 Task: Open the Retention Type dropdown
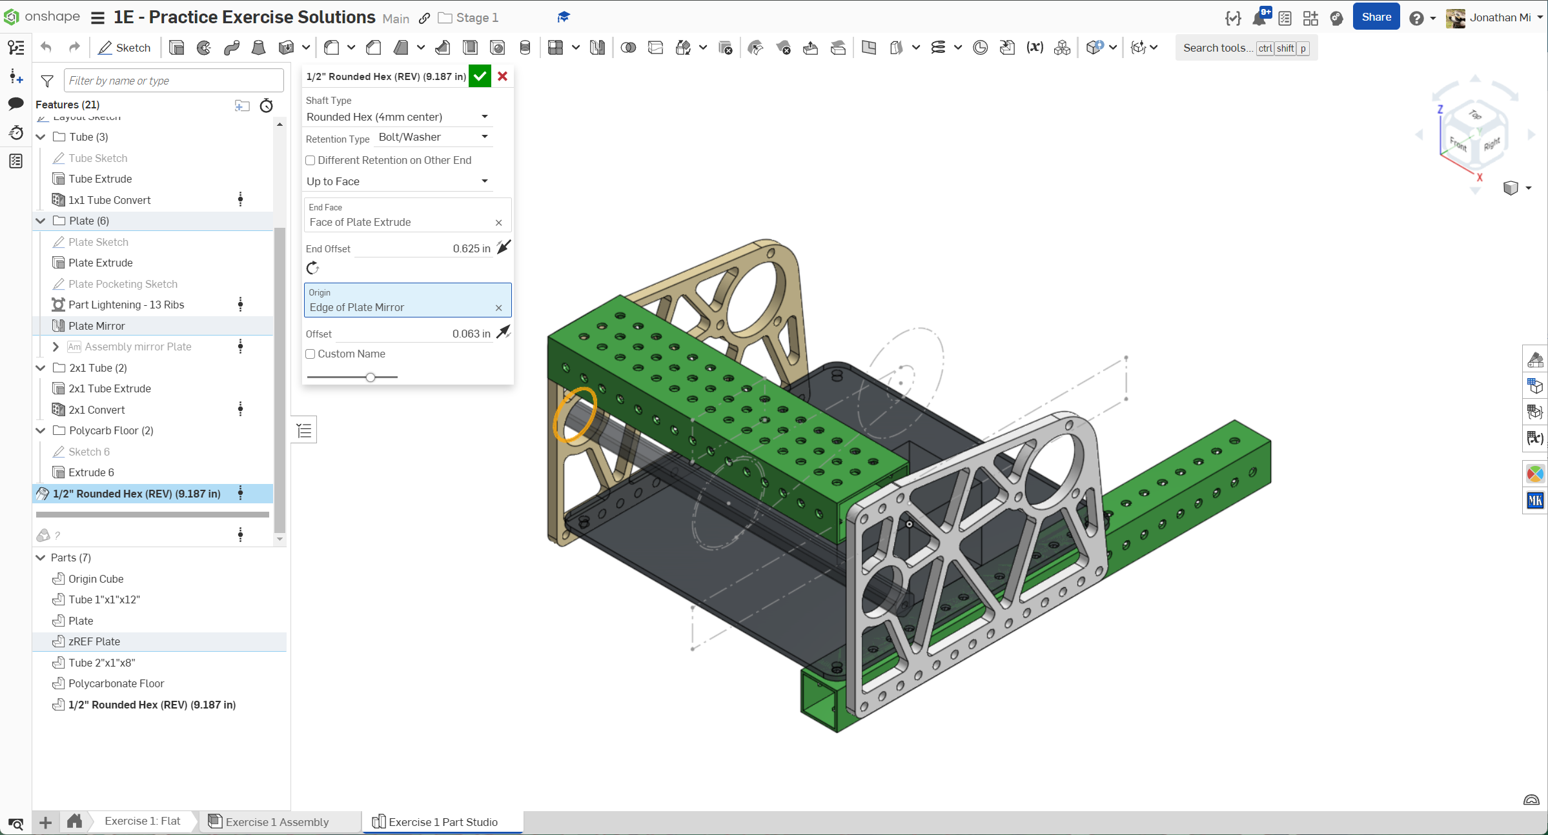[x=434, y=137]
